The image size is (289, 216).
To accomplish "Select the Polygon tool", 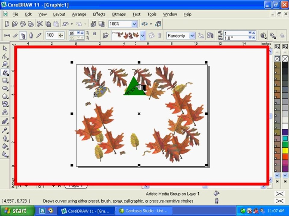I will click(5, 96).
